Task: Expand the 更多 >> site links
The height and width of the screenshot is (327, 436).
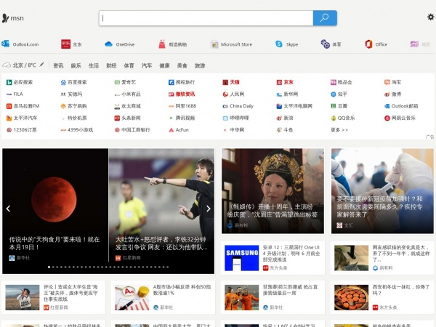Action: click(339, 129)
